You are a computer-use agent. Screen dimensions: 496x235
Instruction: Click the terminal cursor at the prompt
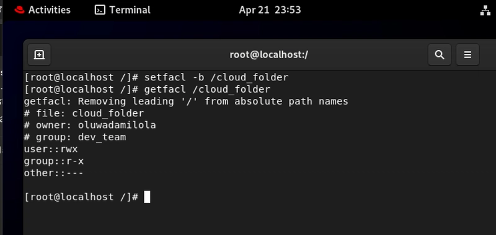(147, 197)
